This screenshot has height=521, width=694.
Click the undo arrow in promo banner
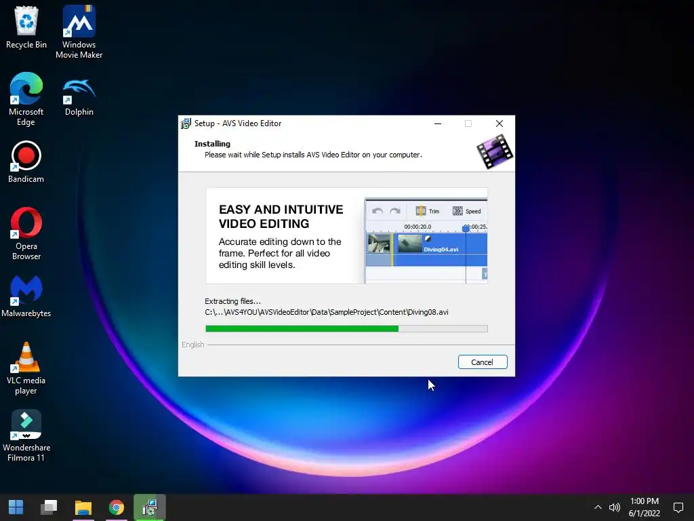coord(377,211)
